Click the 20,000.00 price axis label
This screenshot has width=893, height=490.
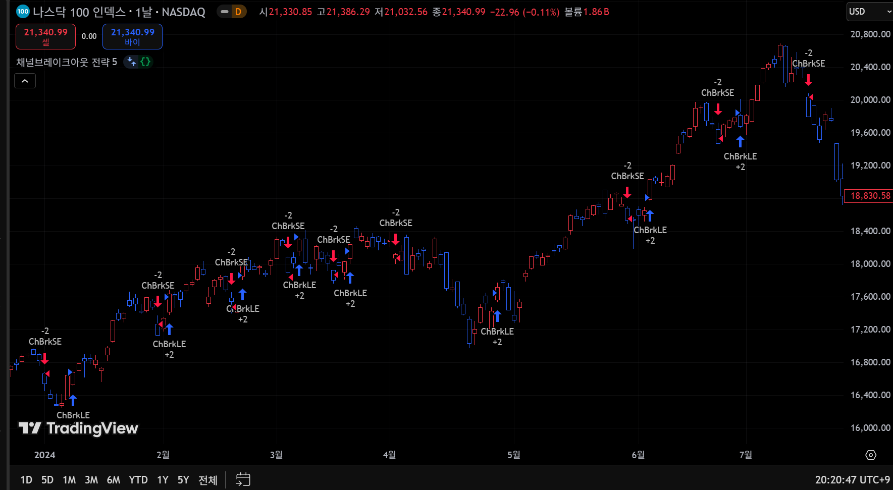point(870,100)
